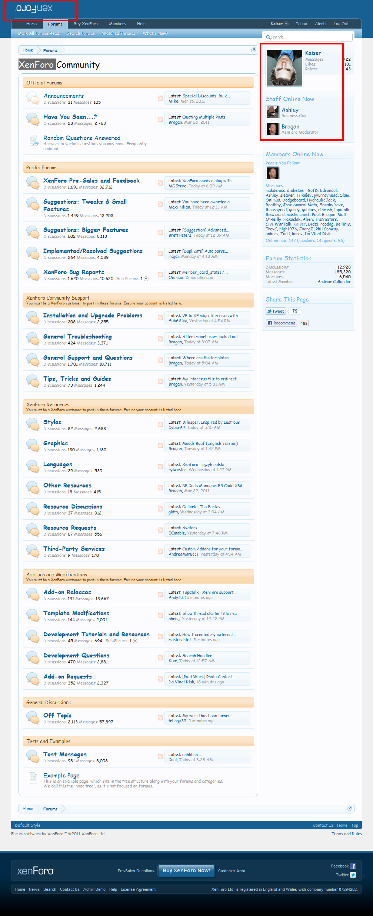Open the Inbox menu item
The width and height of the screenshot is (373, 916).
[302, 24]
